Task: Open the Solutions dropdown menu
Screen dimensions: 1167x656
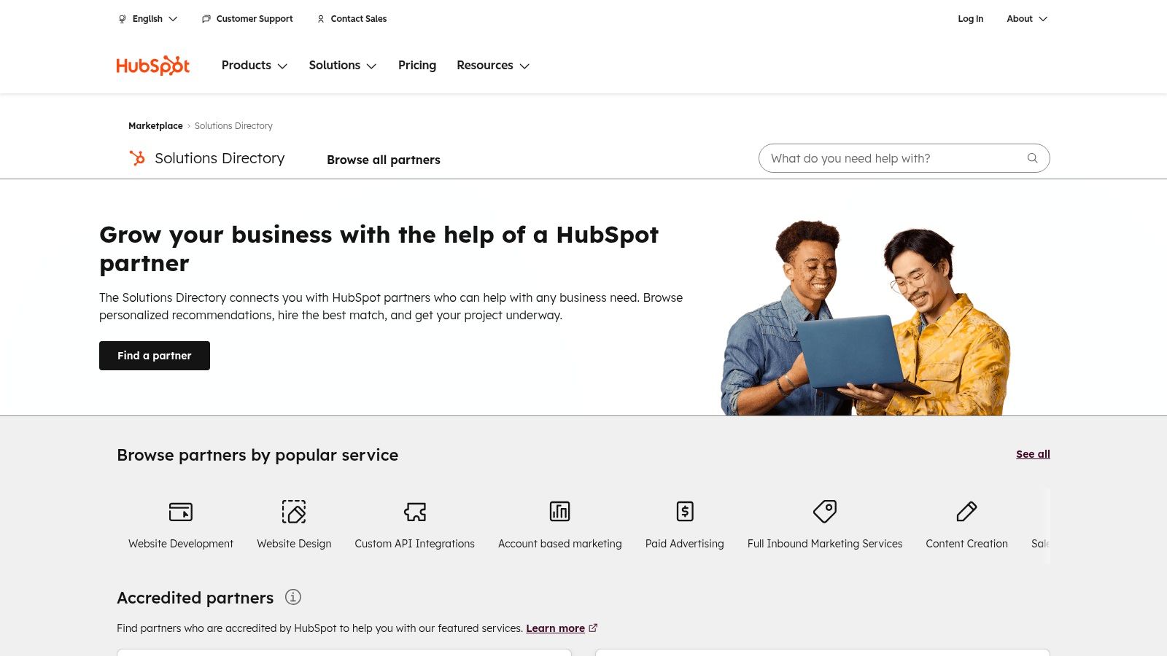Action: [342, 65]
